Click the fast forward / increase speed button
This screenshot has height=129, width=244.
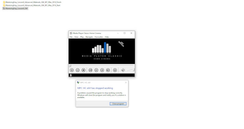pyautogui.click(x=102, y=70)
